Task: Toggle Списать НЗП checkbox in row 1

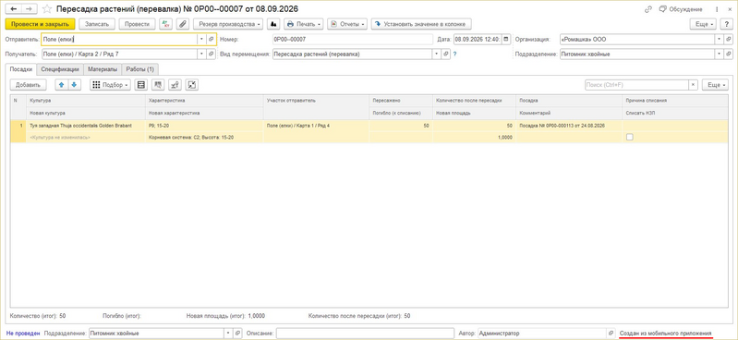Action: click(x=629, y=137)
